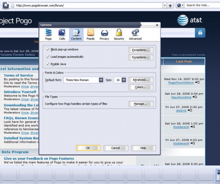Open Terms of Service forum link

pos(18,75)
